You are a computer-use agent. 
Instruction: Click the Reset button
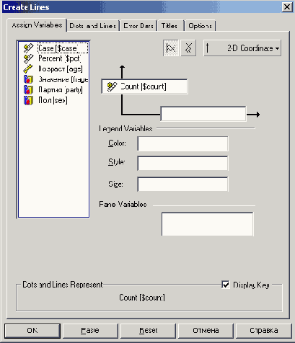148,331
